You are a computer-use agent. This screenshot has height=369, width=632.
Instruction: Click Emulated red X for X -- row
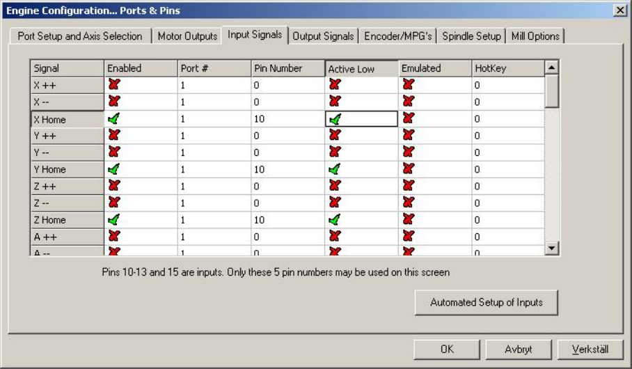click(x=409, y=101)
